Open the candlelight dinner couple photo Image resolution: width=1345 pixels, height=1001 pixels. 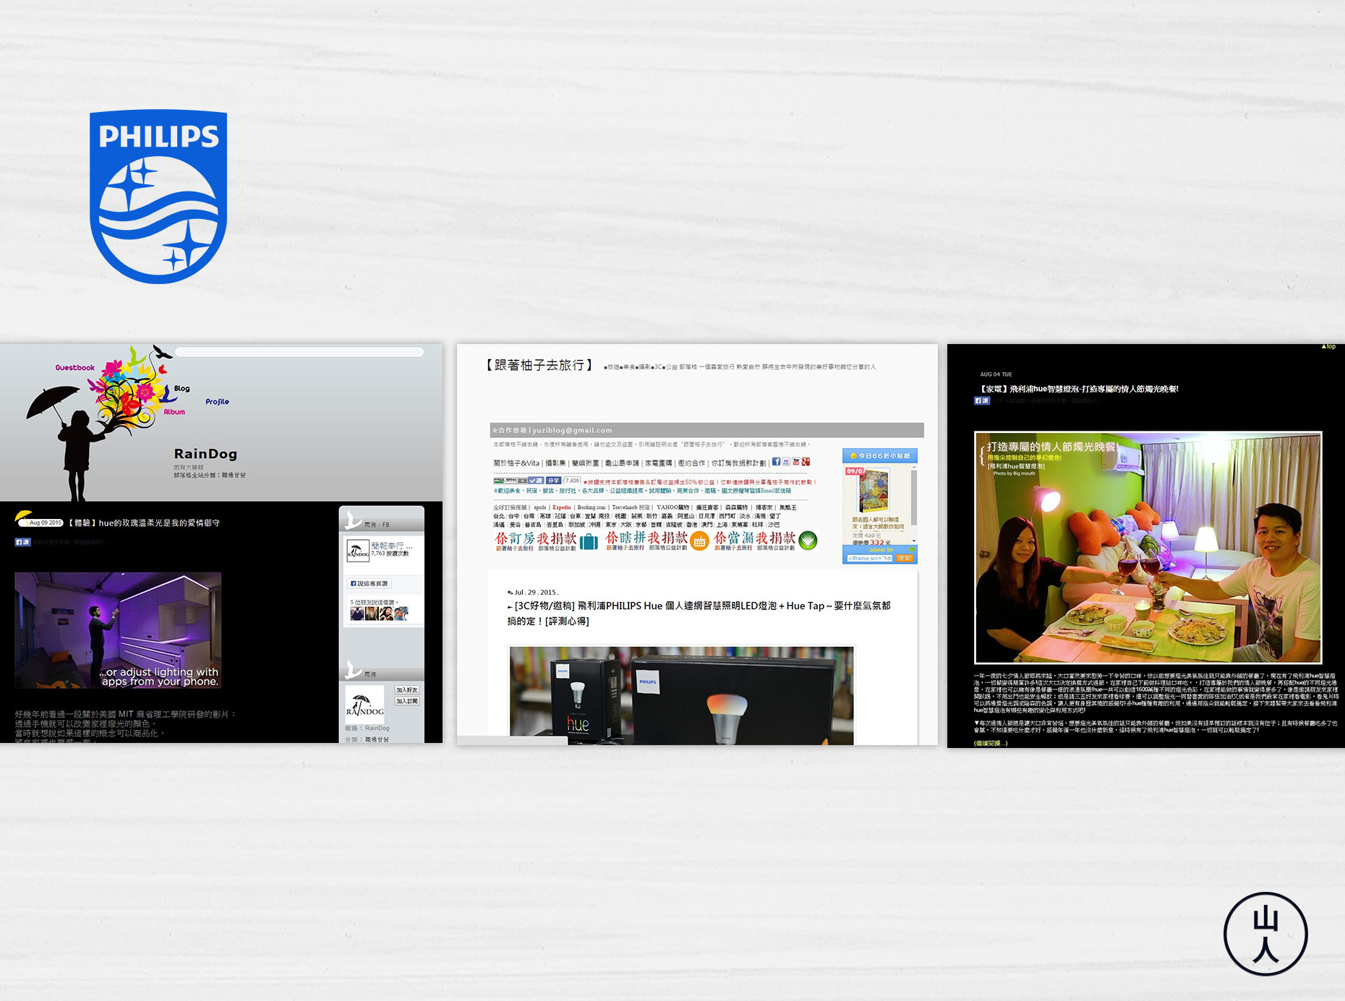coord(1148,547)
